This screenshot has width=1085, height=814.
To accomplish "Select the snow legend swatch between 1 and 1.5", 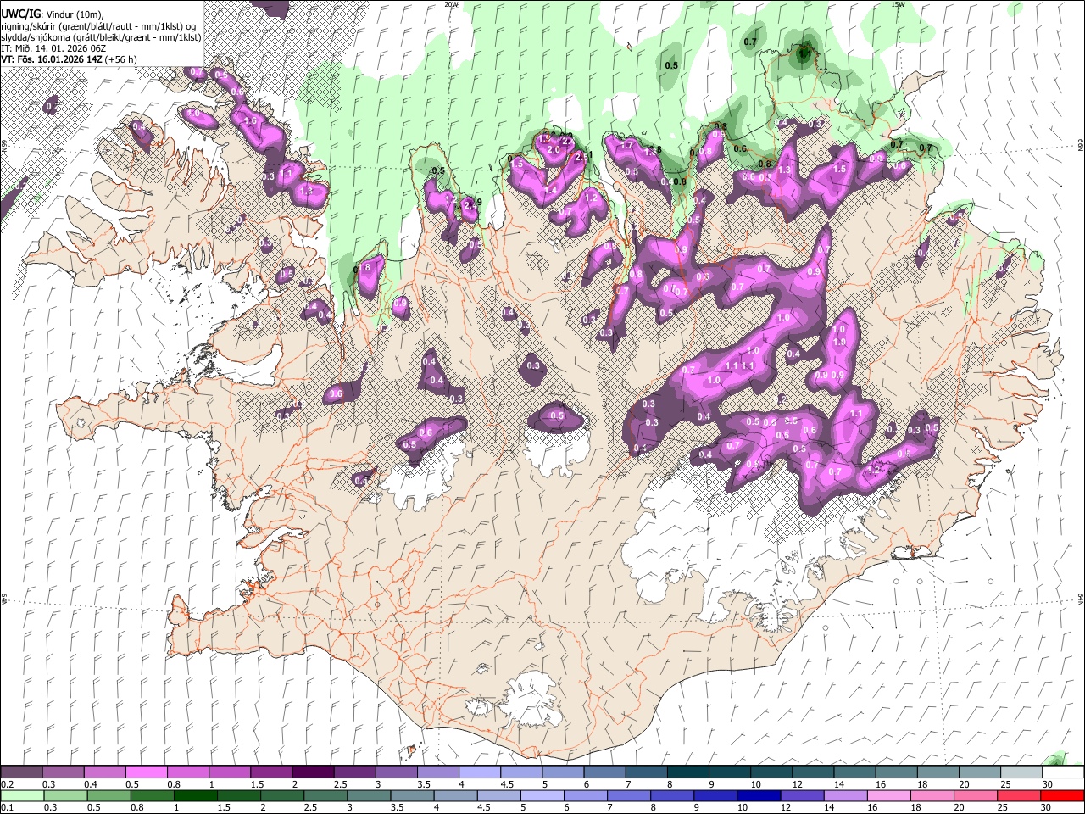I will pyautogui.click(x=229, y=772).
